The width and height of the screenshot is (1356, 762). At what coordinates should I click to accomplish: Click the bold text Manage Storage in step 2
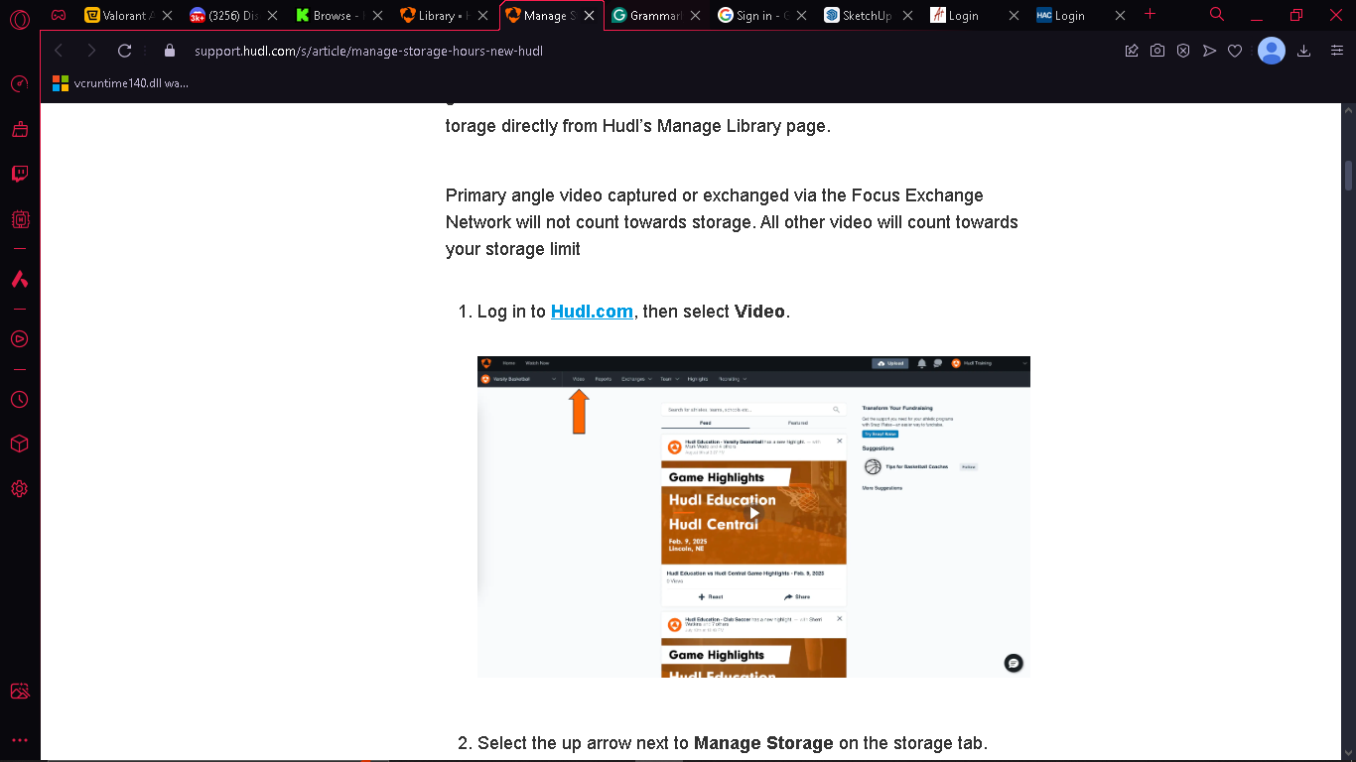pyautogui.click(x=763, y=743)
